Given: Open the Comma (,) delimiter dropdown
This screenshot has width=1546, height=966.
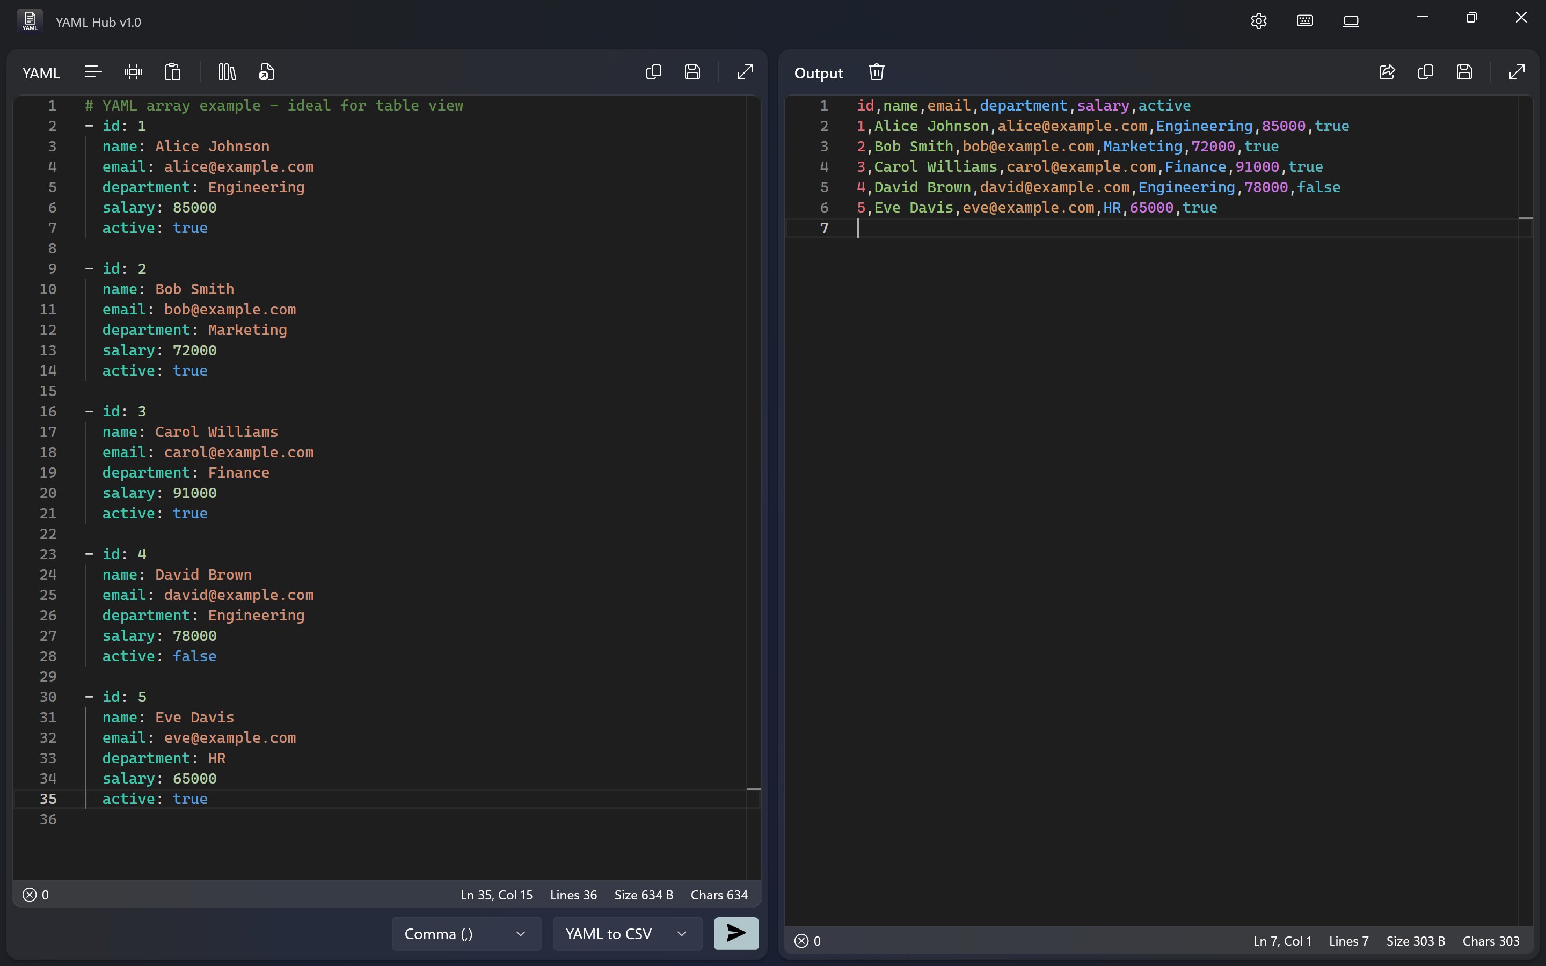Looking at the screenshot, I should pyautogui.click(x=466, y=933).
